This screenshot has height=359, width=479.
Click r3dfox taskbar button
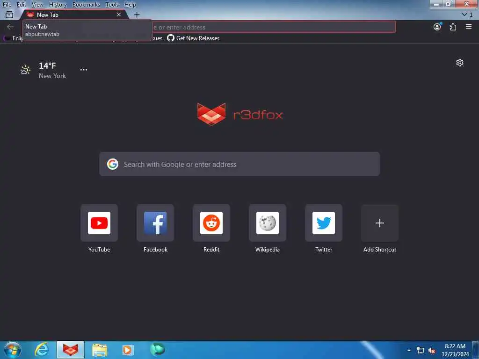(71, 350)
